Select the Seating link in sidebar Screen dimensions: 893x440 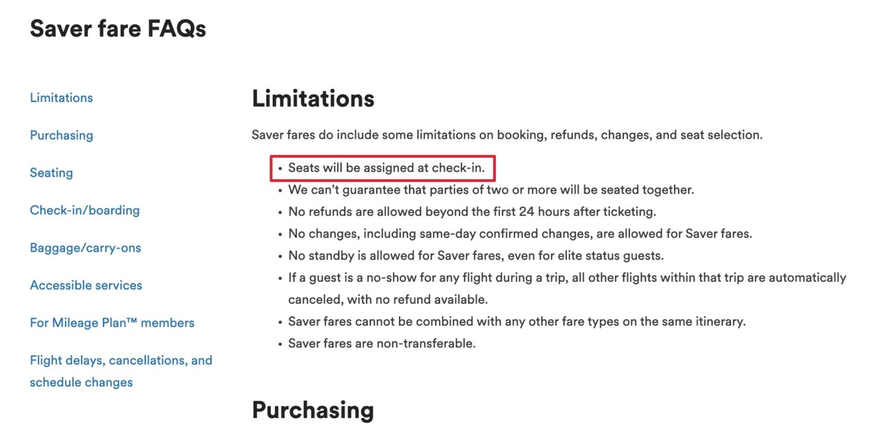coord(51,173)
